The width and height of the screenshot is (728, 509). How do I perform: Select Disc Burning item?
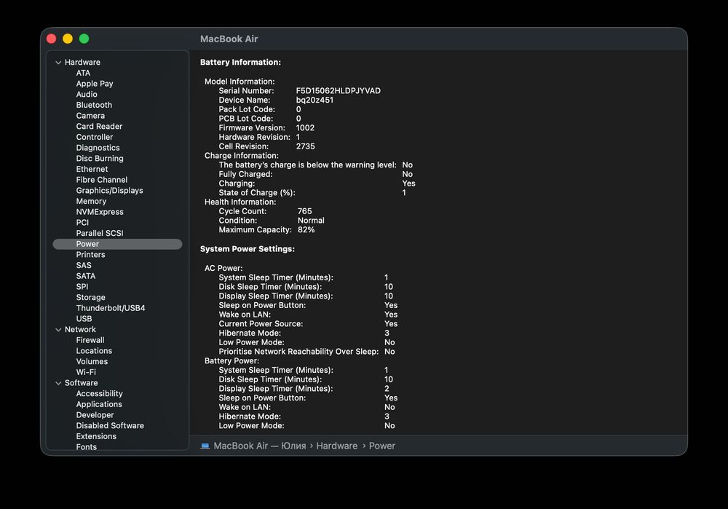pos(100,158)
